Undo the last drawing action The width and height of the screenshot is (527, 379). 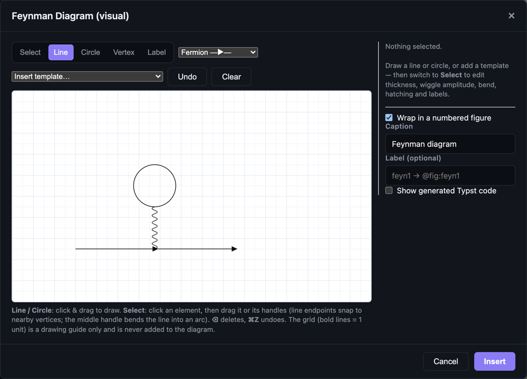tap(187, 77)
